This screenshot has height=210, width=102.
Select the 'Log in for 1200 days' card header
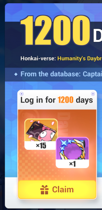56,100
